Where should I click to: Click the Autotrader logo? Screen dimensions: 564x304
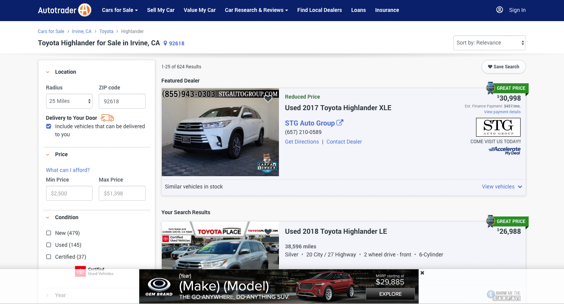point(65,10)
